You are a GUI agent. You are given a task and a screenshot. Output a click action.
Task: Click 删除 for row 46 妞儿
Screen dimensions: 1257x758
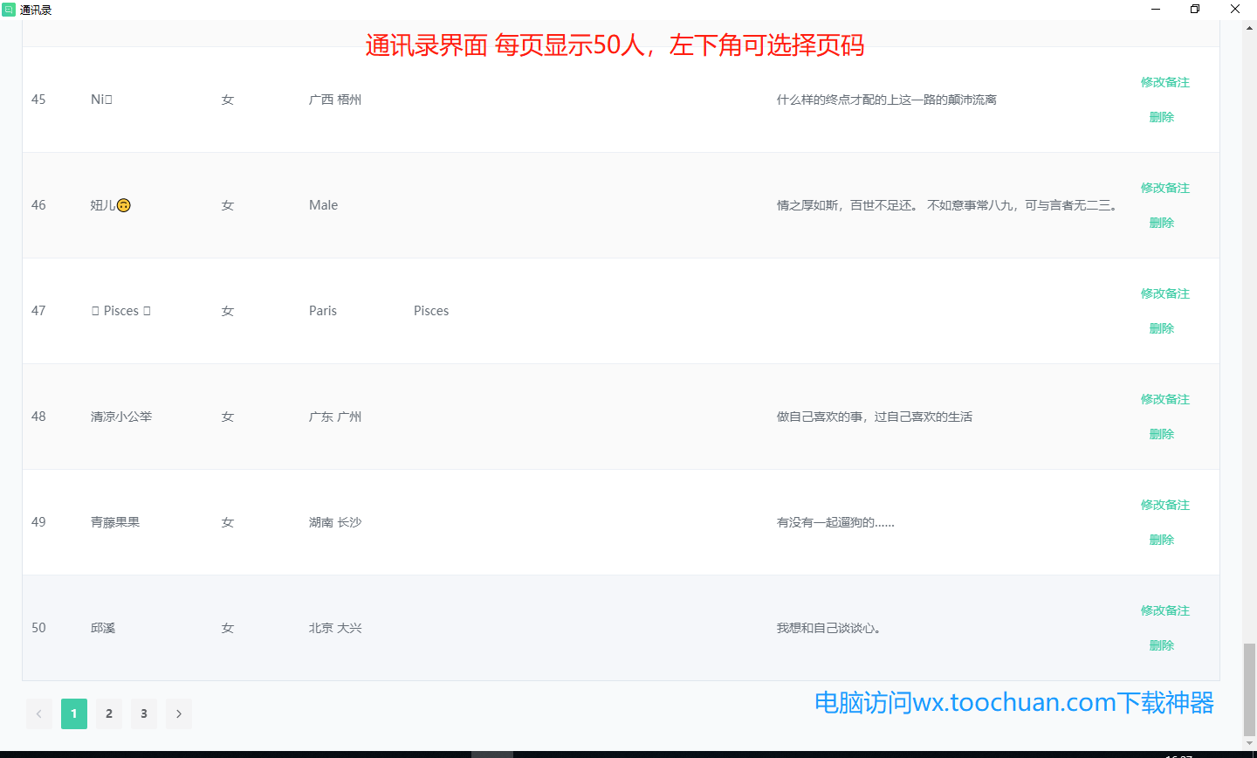coord(1161,223)
